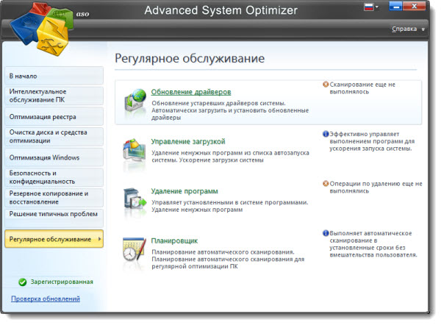Select Решение типичных проблем in sidebar
Viewport: 441px width, 325px height.
click(x=51, y=213)
